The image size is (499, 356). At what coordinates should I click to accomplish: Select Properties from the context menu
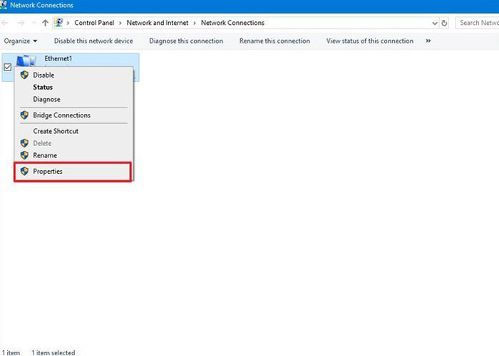click(73, 172)
